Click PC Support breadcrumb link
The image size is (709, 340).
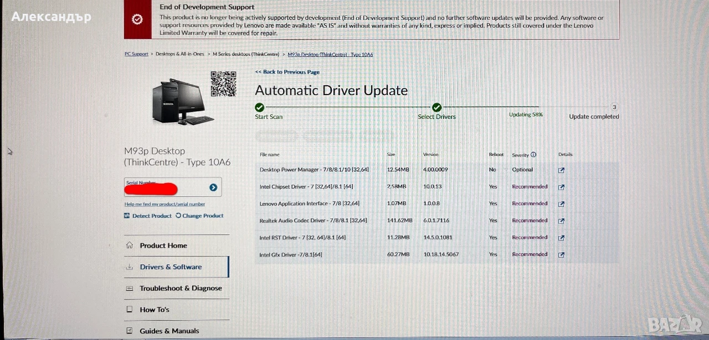[x=136, y=54]
